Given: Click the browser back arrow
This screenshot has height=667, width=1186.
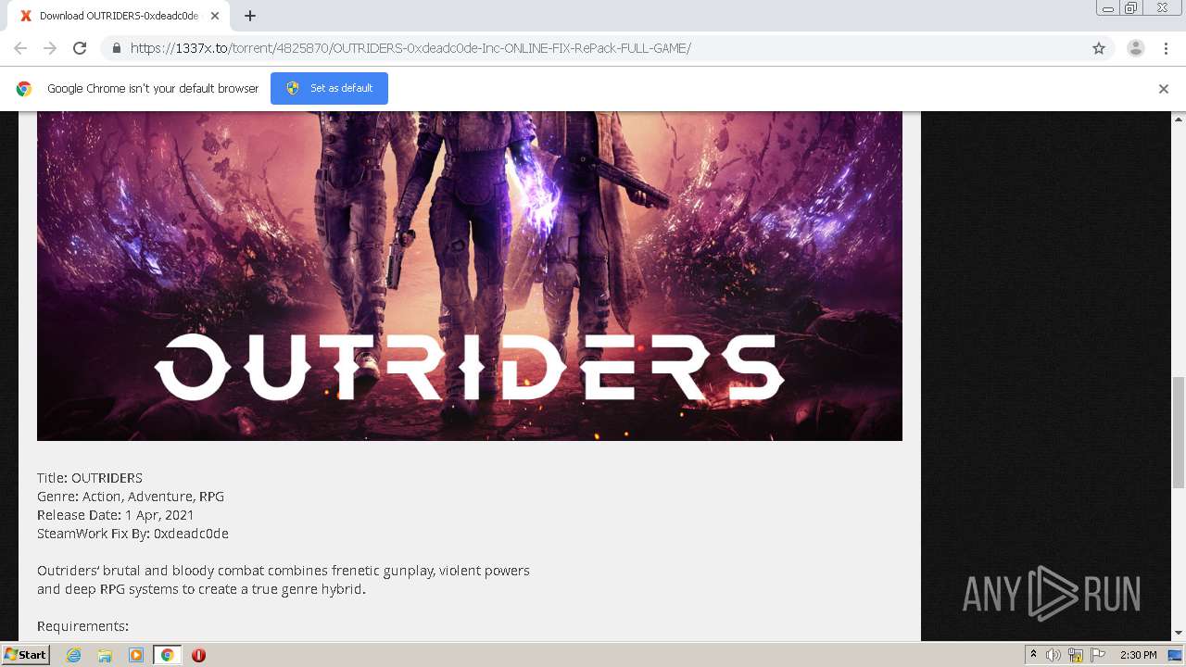Looking at the screenshot, I should 20,48.
